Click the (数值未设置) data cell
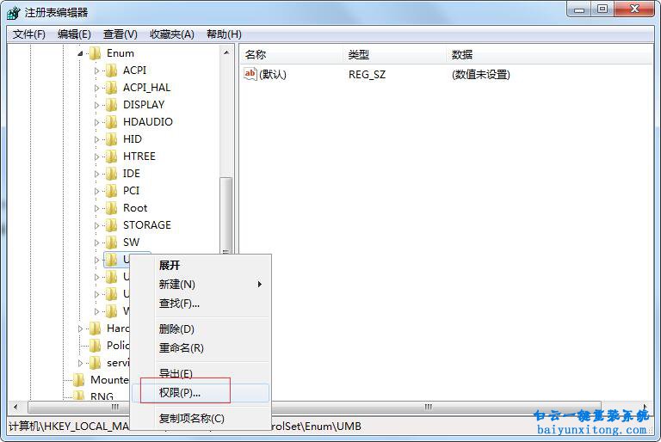661x442 pixels. 481,75
